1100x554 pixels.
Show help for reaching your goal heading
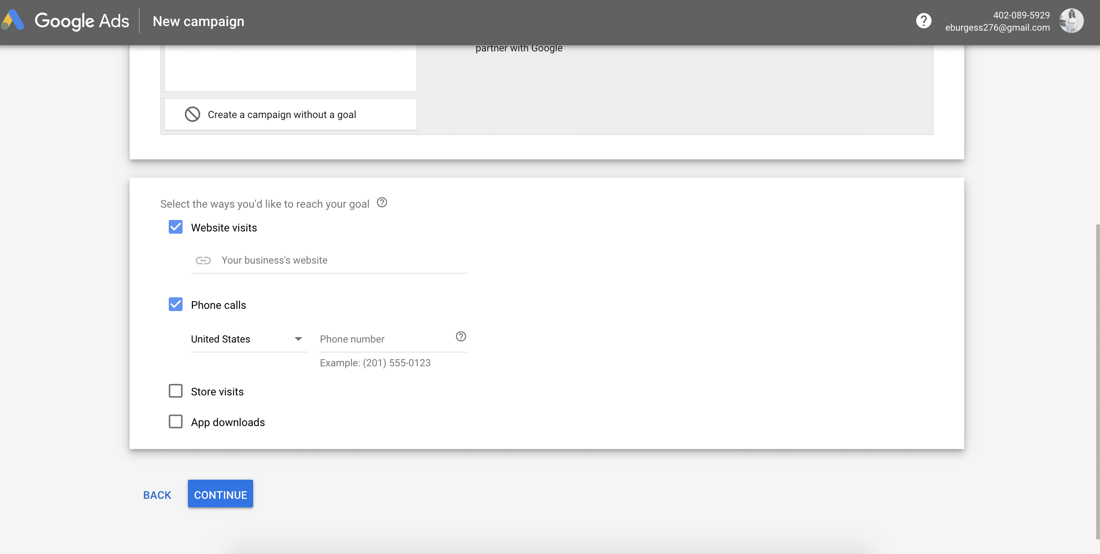[x=382, y=203]
